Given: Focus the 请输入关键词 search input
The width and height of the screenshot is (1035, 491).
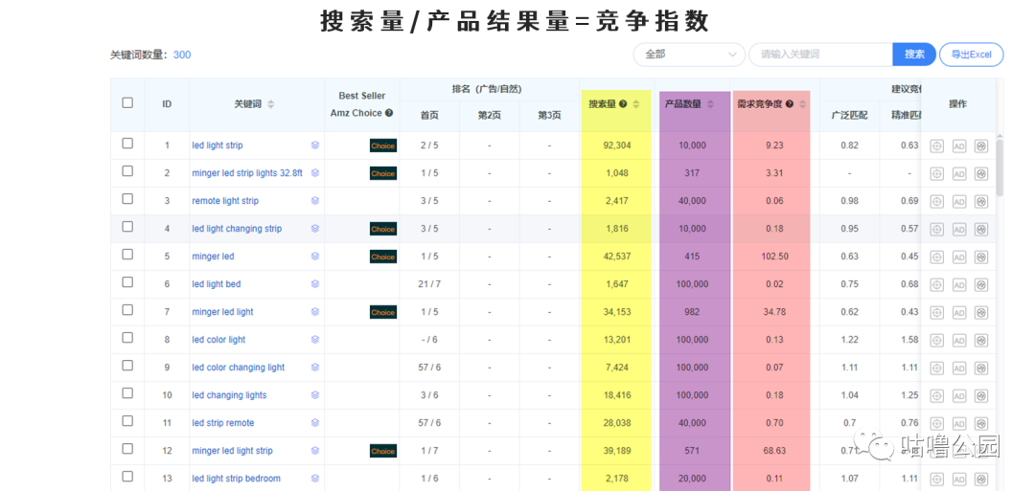Looking at the screenshot, I should tap(821, 55).
